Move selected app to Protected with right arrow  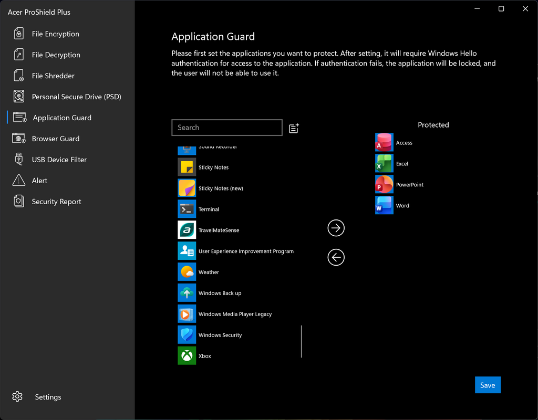[336, 228]
